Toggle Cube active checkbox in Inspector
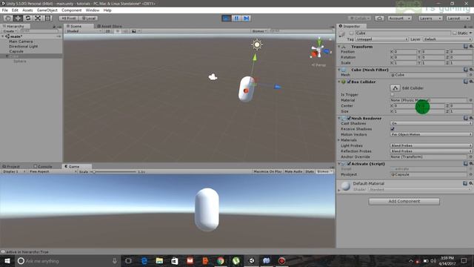The height and width of the screenshot is (267, 474). (351, 33)
